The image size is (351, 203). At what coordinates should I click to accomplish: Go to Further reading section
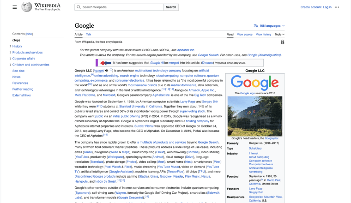tap(23, 89)
